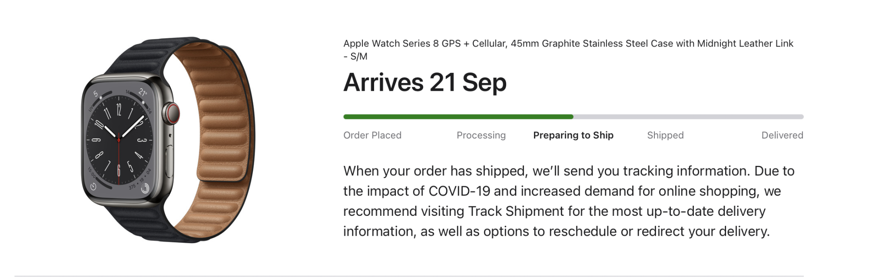Select the Shipped status step
Screen dimensions: 869x277
(665, 135)
